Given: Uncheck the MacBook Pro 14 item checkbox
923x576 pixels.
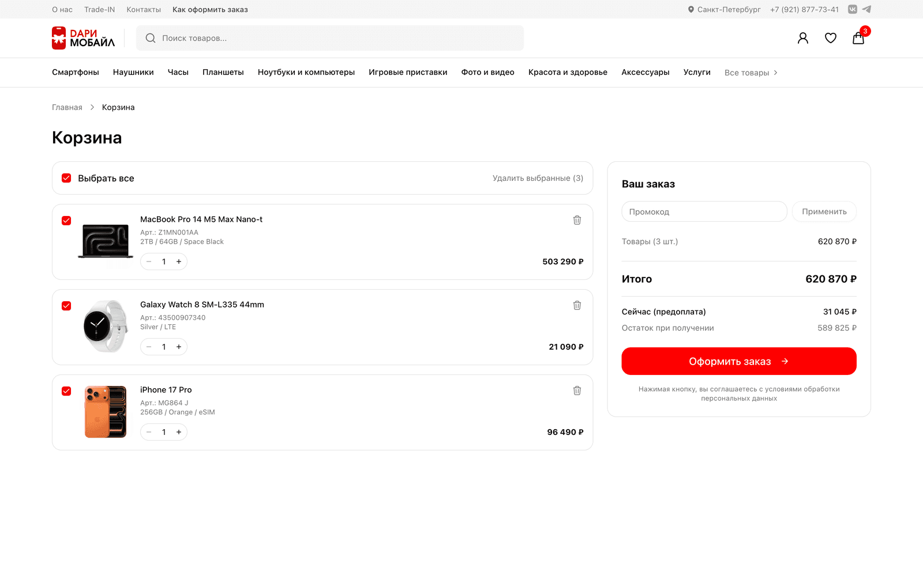Looking at the screenshot, I should [66, 221].
